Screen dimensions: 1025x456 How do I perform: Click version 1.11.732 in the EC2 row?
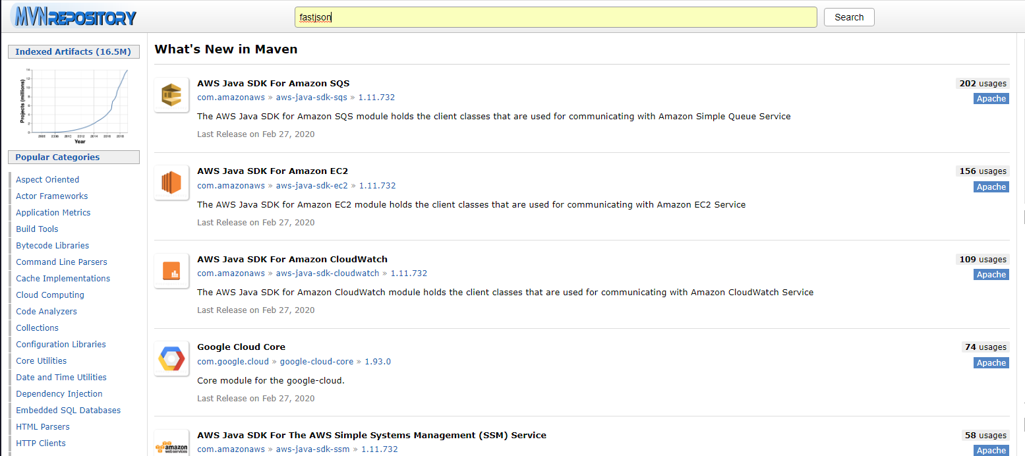tap(378, 185)
